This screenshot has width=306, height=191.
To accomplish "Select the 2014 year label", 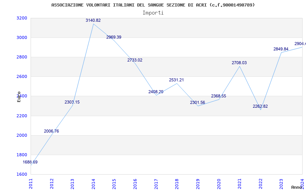I will [93, 184].
